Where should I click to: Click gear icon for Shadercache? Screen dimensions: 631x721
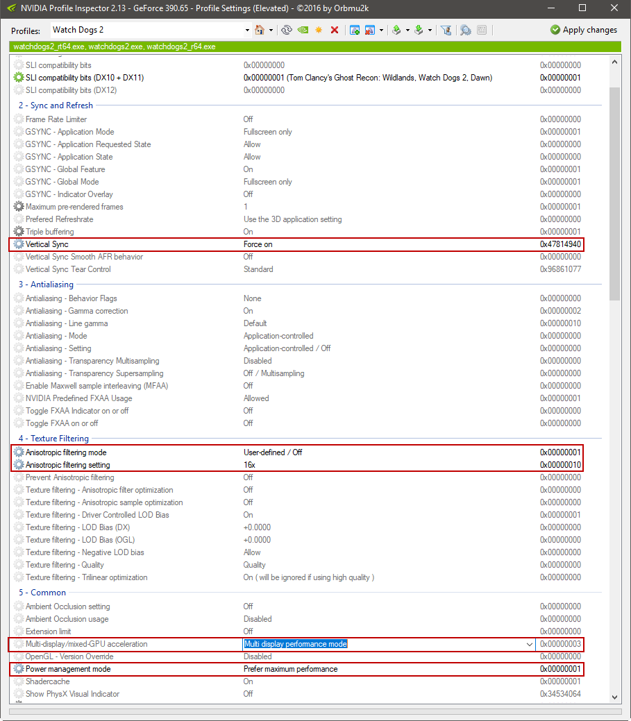(19, 681)
